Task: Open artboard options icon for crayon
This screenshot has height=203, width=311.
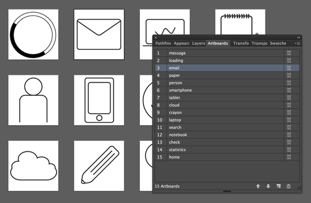Action: pos(289,112)
